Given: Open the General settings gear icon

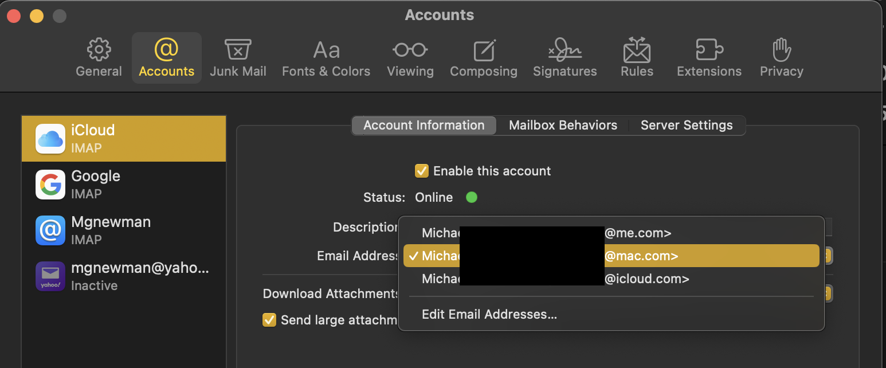Looking at the screenshot, I should pos(99,50).
